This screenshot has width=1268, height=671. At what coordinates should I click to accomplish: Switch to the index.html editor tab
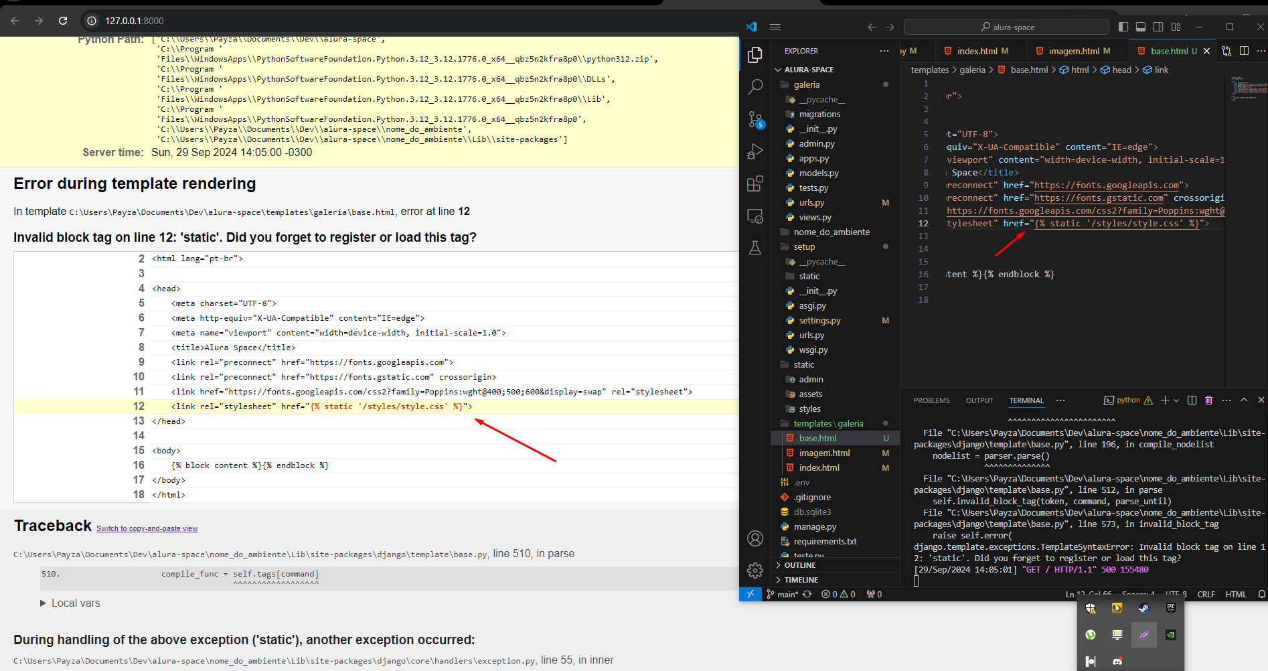[976, 51]
